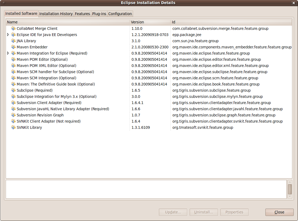This screenshot has width=298, height=221.
Task: Click the Subversion JavaHL Native Library icon
Action: tap(13, 109)
